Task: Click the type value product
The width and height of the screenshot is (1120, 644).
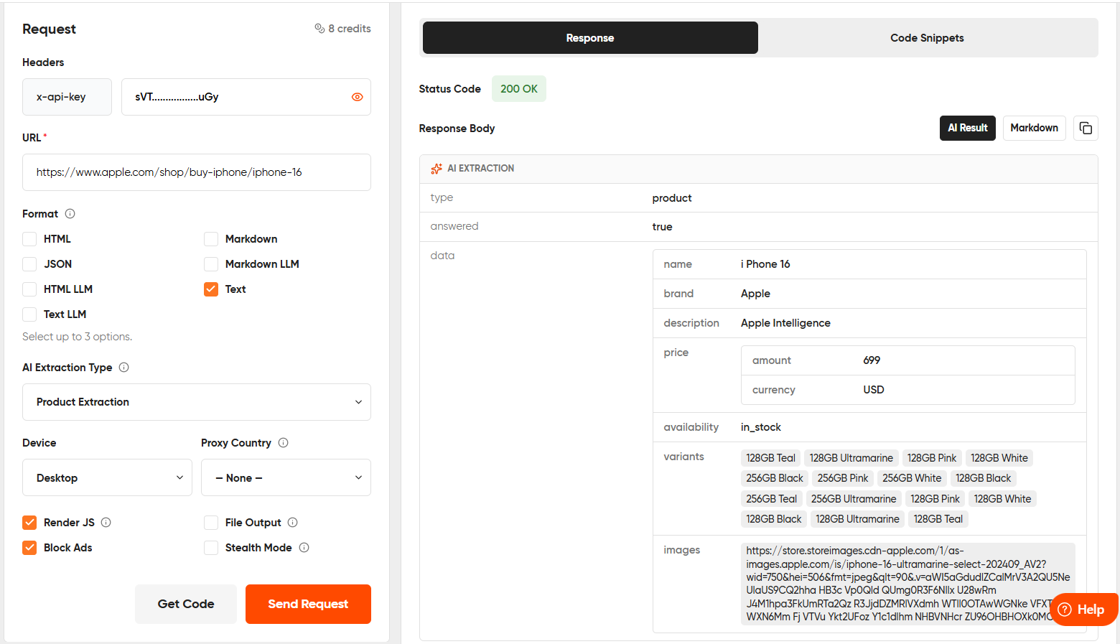Action: [x=672, y=198]
